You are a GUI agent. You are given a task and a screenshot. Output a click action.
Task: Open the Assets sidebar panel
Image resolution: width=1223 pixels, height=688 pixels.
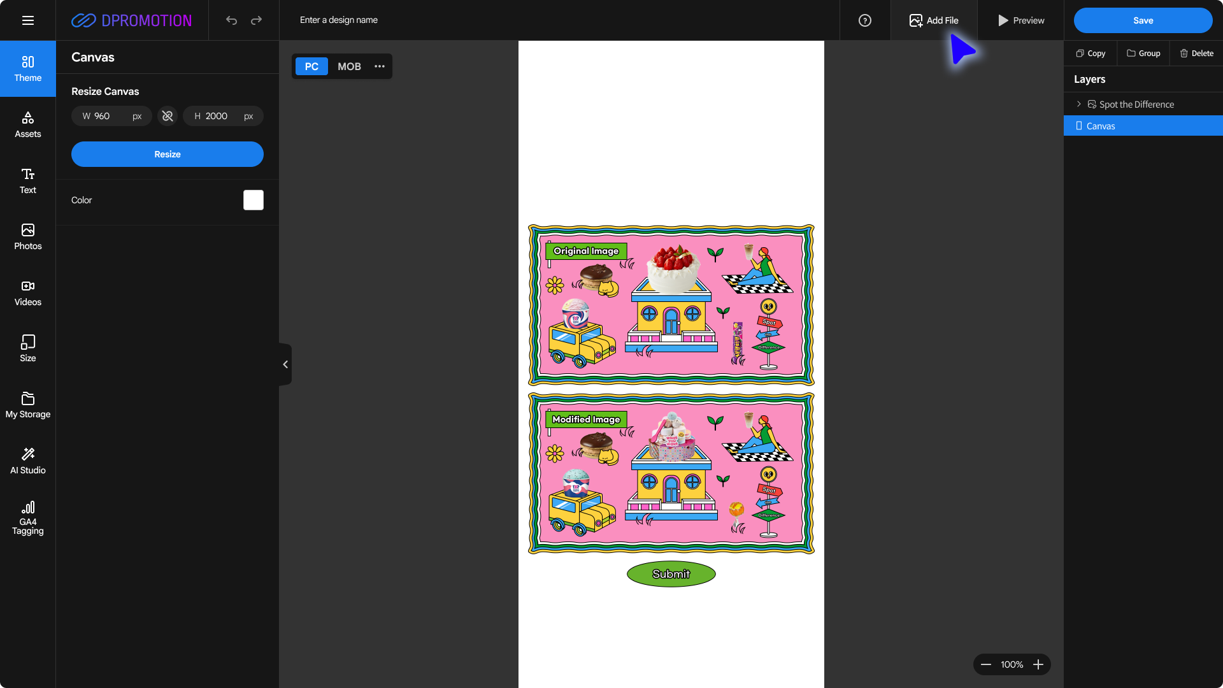[x=28, y=125]
